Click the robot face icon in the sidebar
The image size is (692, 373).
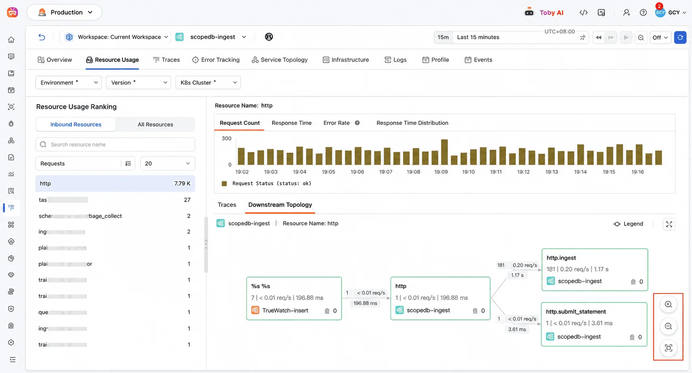(11, 275)
